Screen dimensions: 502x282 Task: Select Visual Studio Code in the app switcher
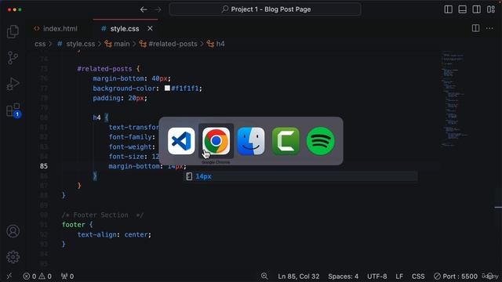coord(181,141)
